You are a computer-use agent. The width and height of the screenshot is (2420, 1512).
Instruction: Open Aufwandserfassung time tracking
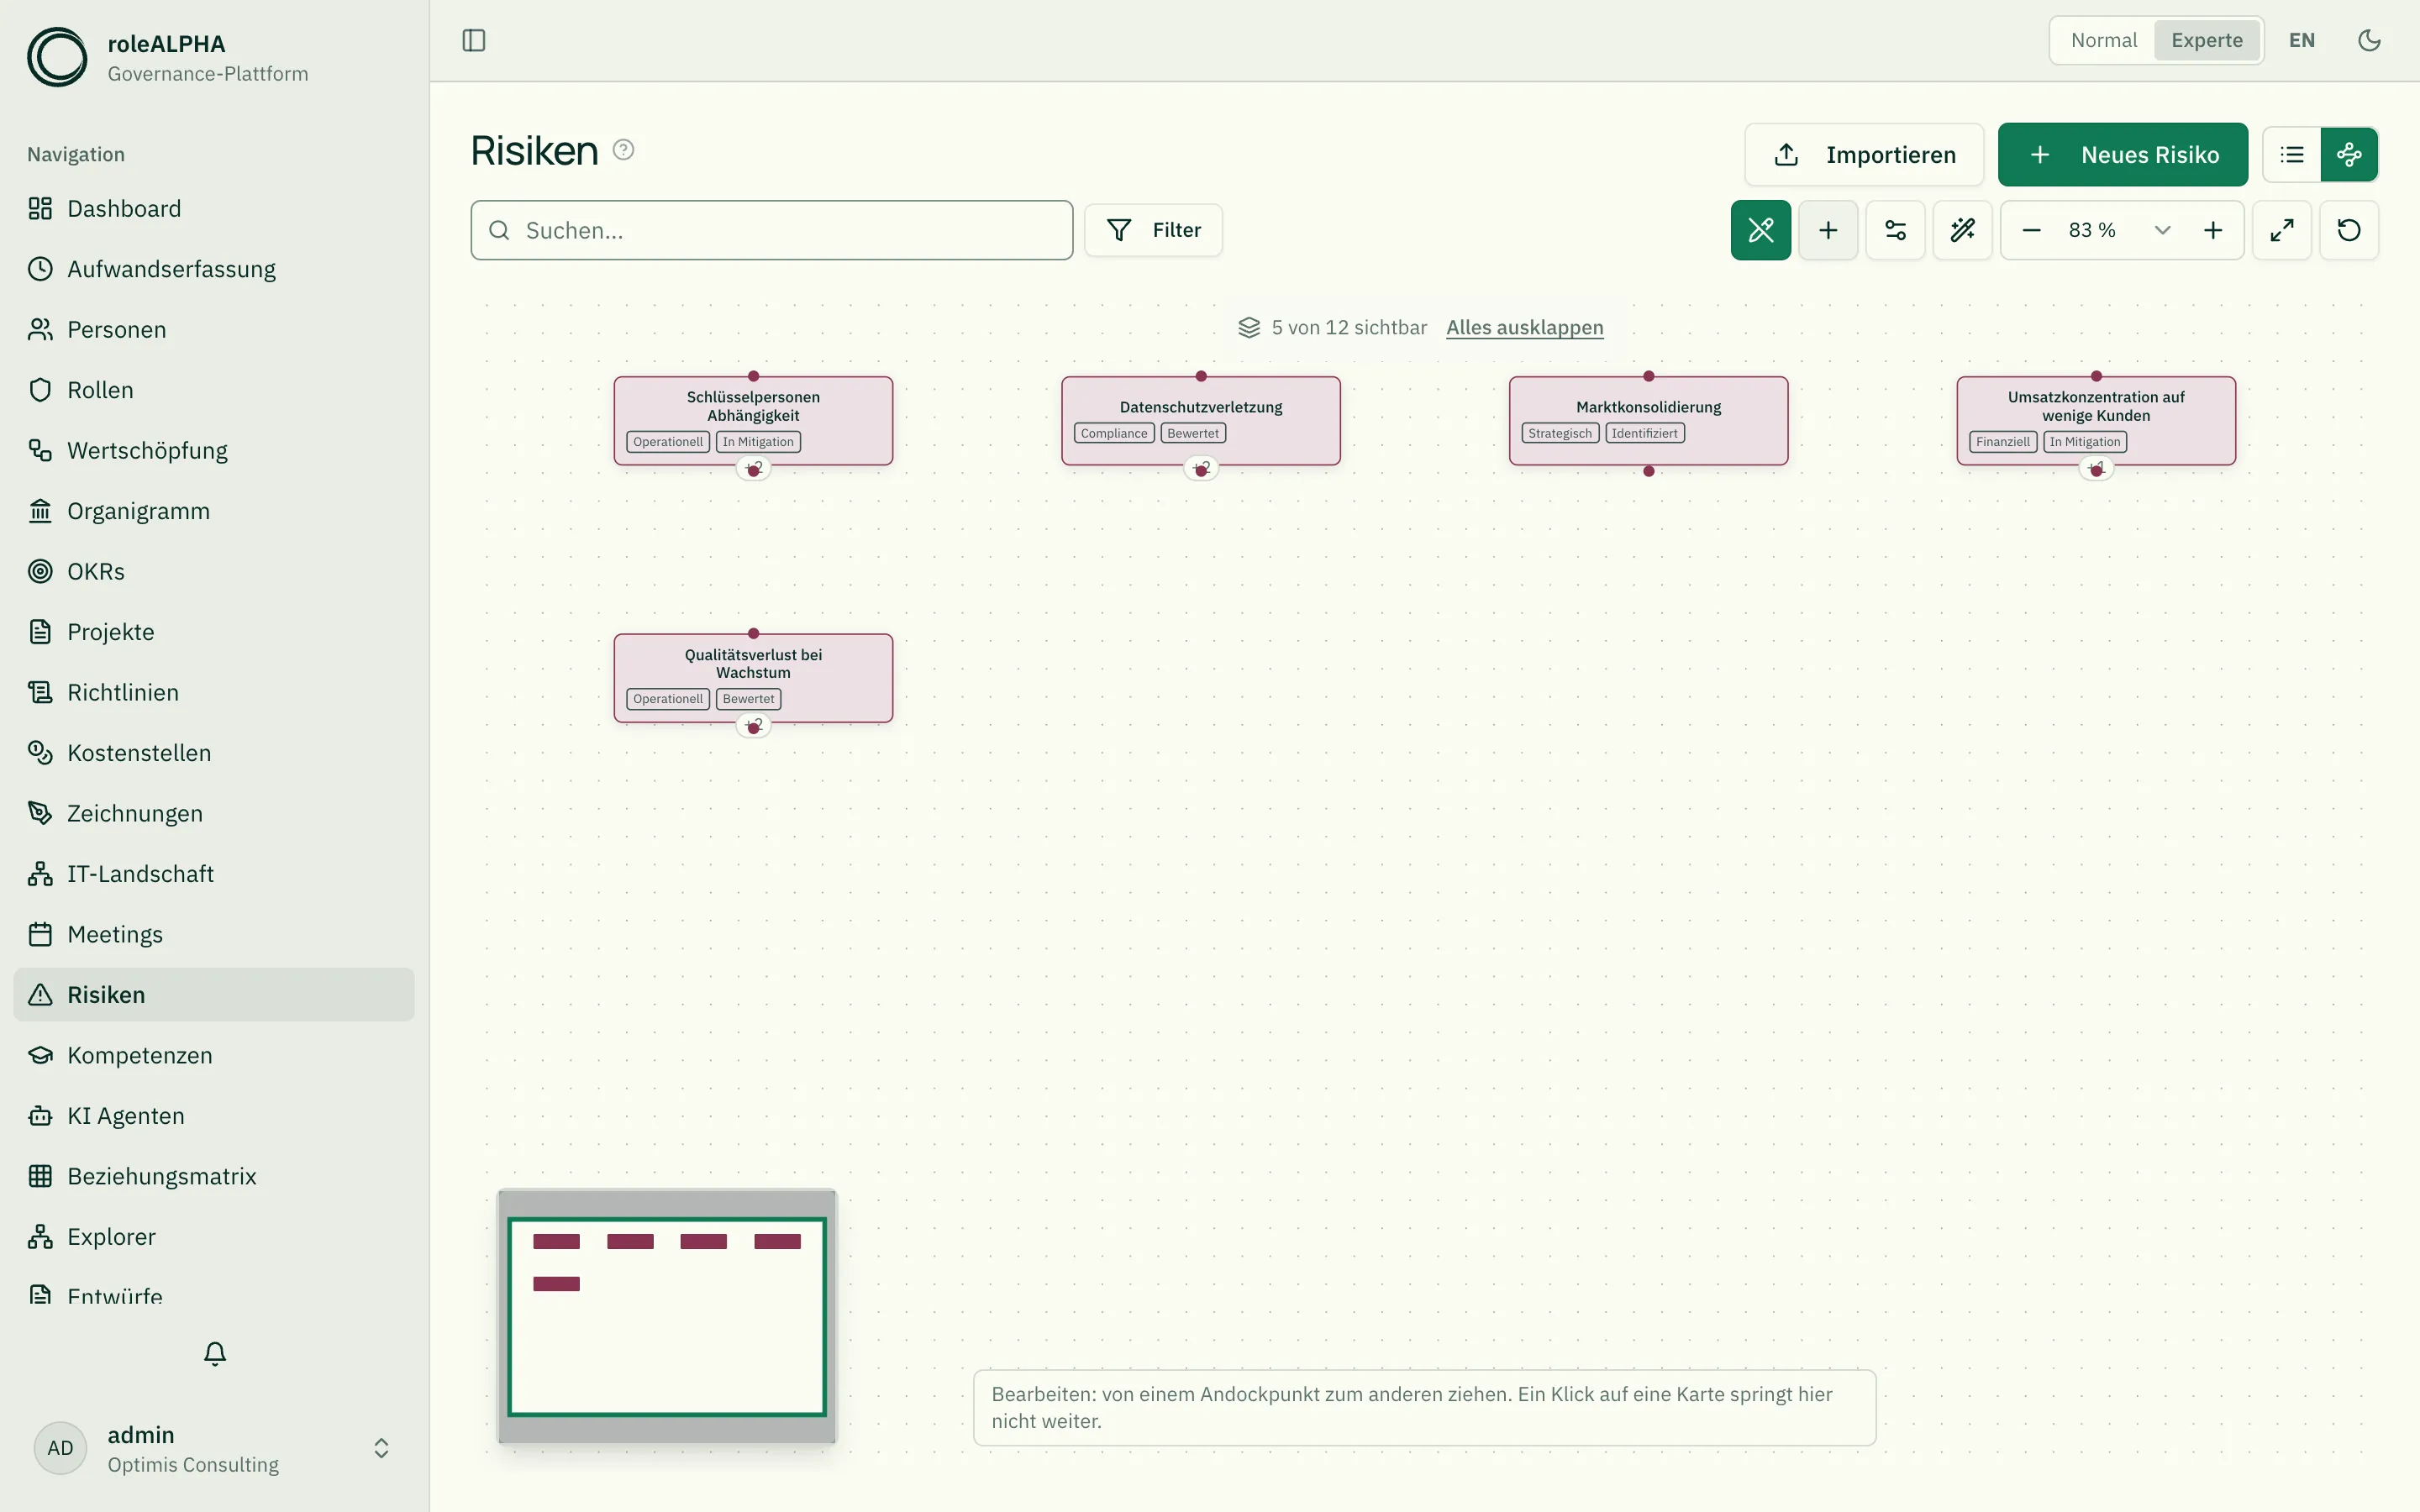[x=214, y=269]
